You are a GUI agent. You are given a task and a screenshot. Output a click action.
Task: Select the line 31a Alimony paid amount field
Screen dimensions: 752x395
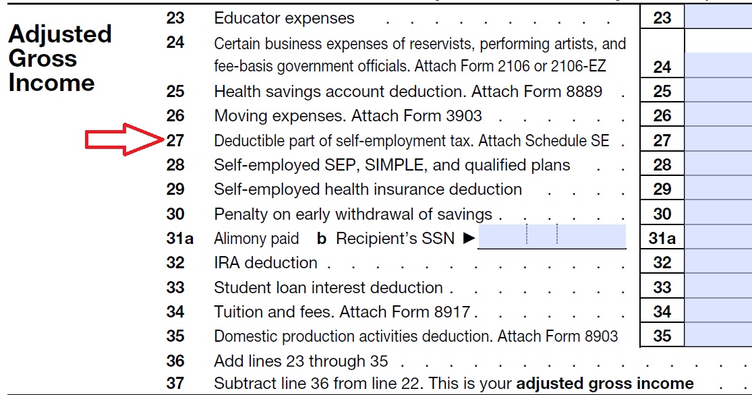(718, 237)
